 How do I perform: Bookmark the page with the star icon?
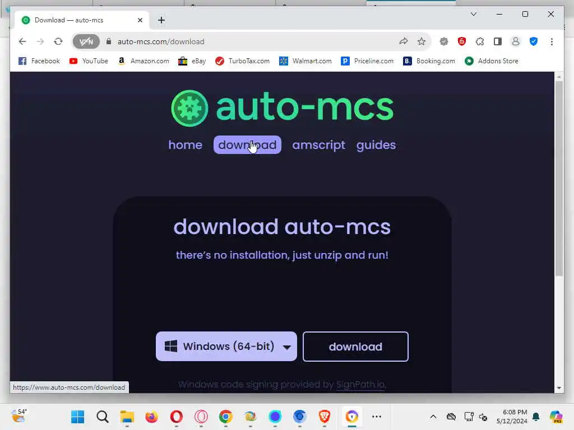(x=422, y=41)
